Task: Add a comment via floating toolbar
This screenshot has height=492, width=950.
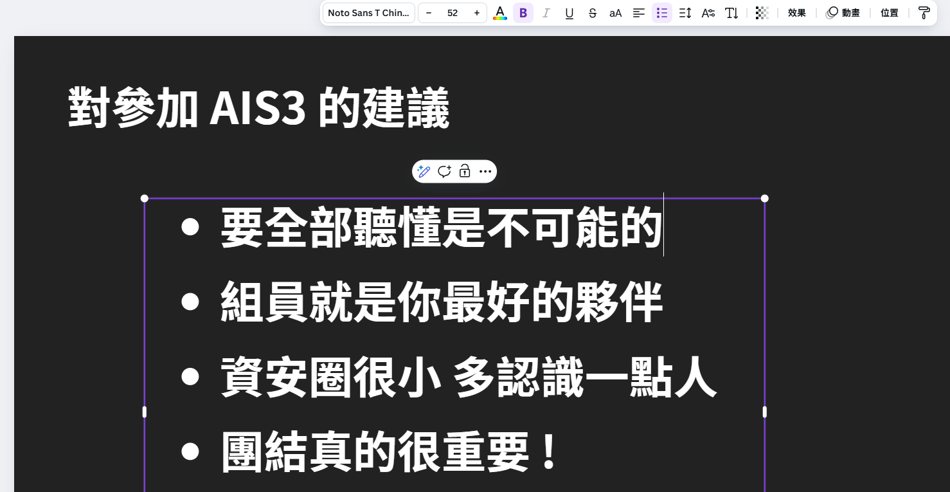Action: (x=444, y=171)
